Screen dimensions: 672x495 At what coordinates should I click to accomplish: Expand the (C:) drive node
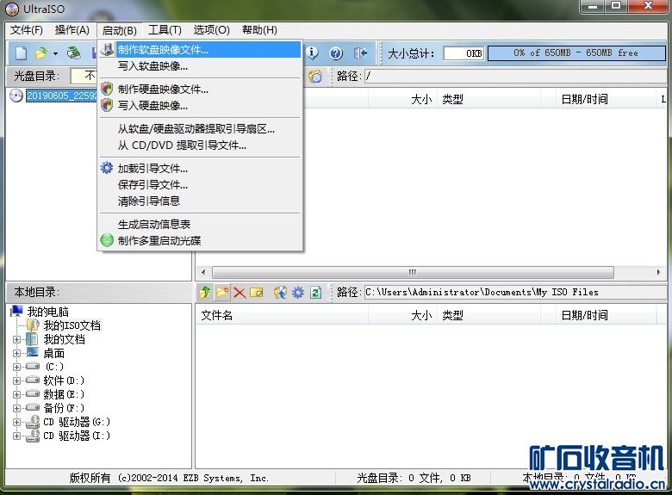16,367
